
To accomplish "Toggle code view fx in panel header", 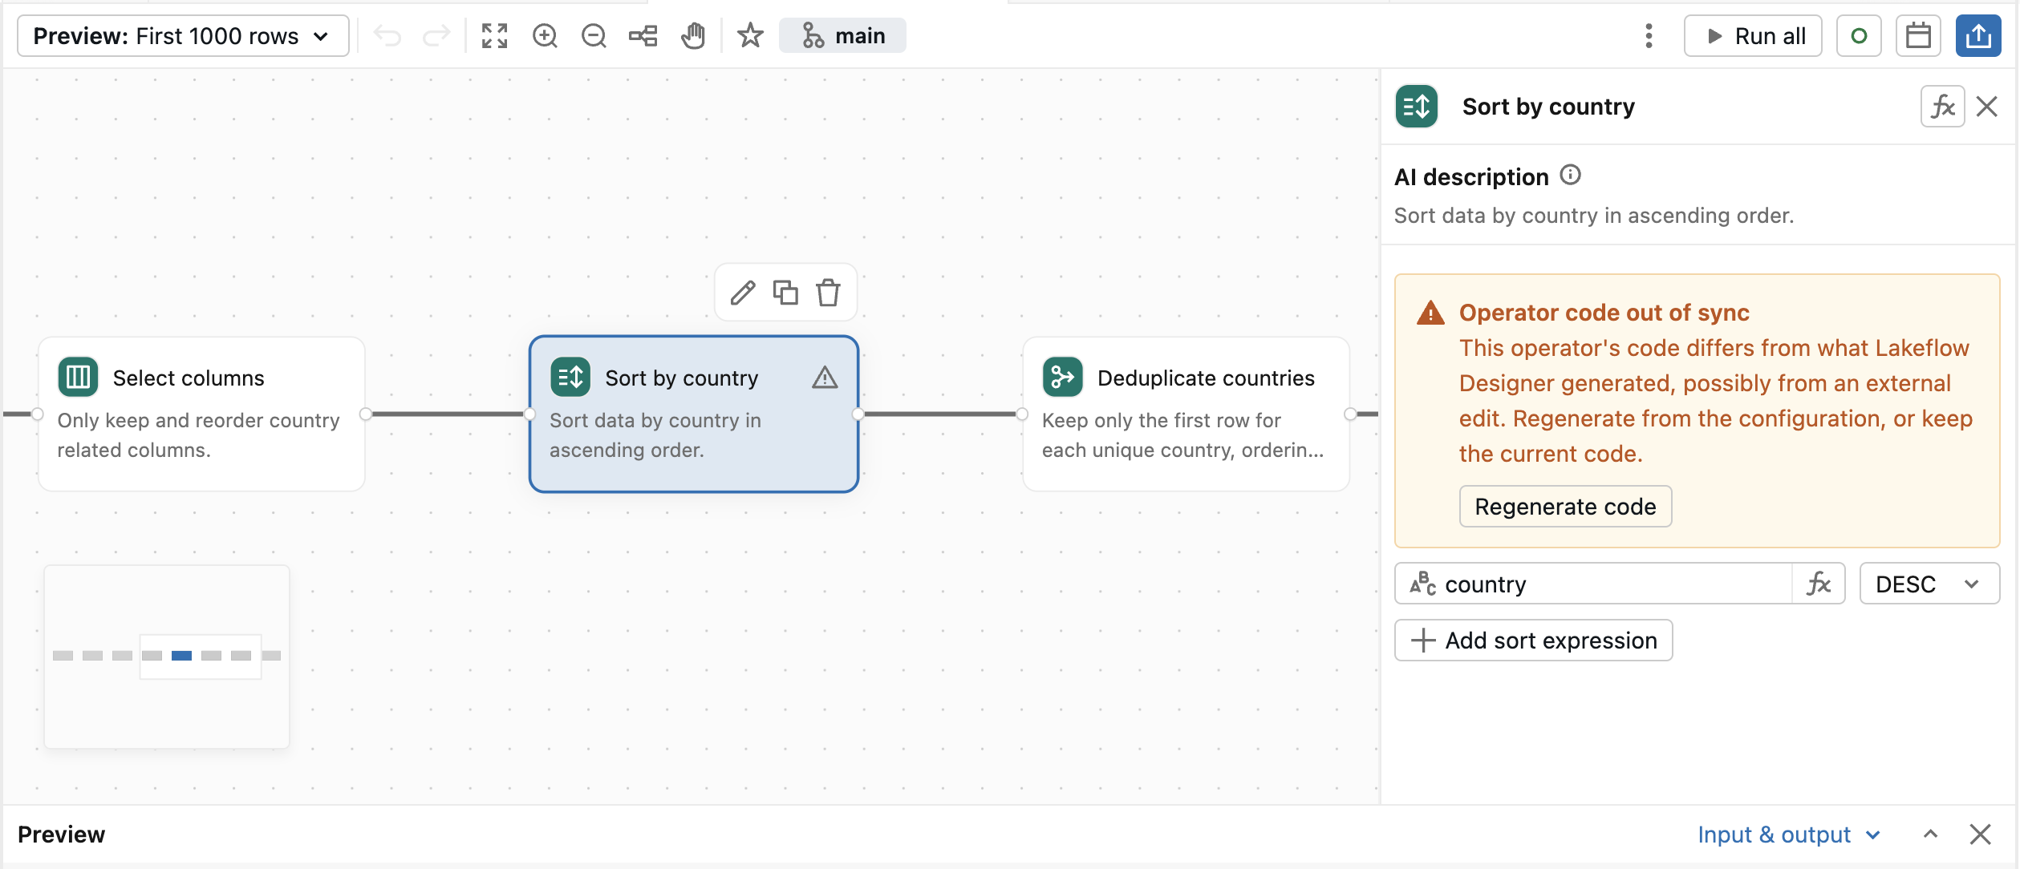I will click(x=1942, y=107).
